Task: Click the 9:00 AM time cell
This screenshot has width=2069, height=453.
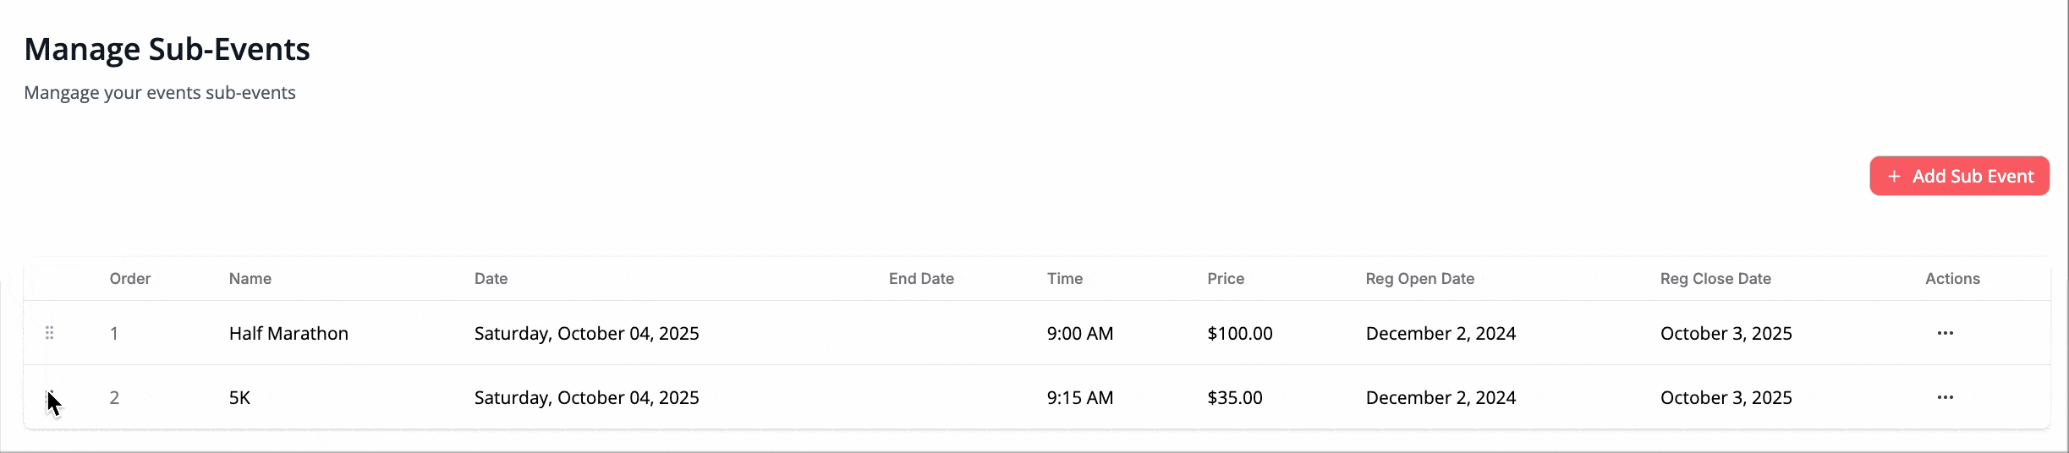Action: click(1079, 334)
